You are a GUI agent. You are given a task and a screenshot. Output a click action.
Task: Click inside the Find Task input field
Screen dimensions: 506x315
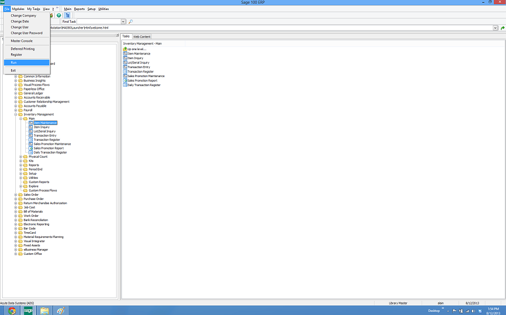[99, 22]
